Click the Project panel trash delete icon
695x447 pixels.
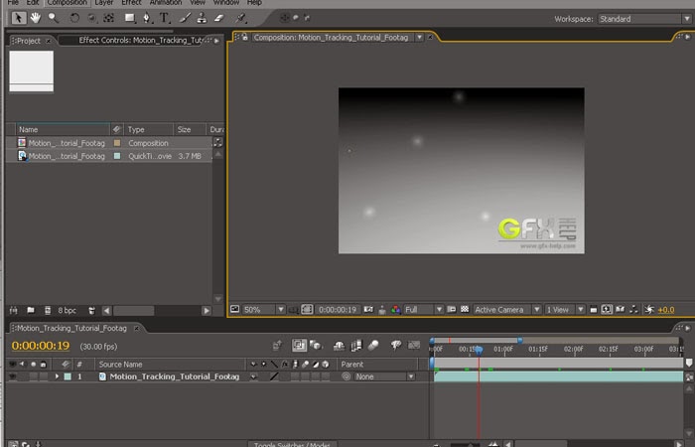[91, 310]
